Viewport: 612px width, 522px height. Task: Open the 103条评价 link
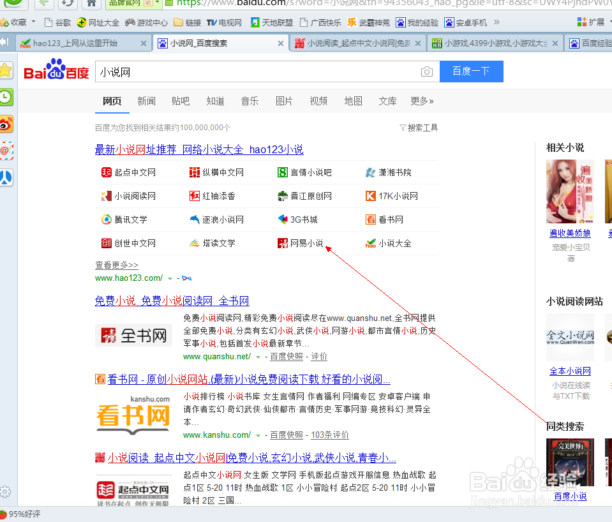click(330, 435)
